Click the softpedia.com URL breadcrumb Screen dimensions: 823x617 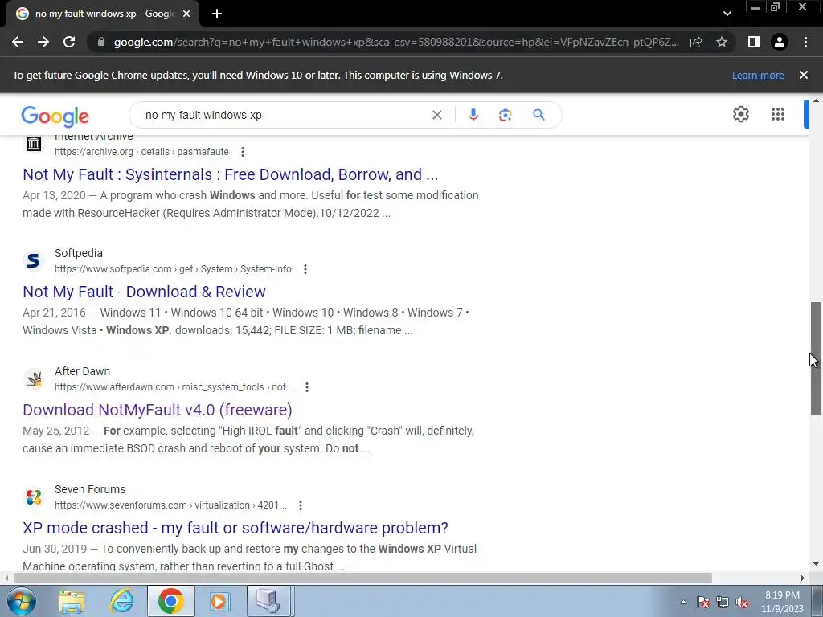(173, 269)
